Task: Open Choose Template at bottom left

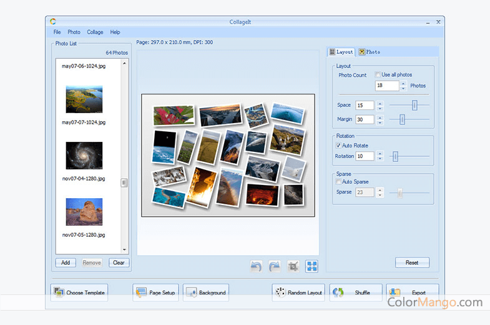Action: click(79, 292)
